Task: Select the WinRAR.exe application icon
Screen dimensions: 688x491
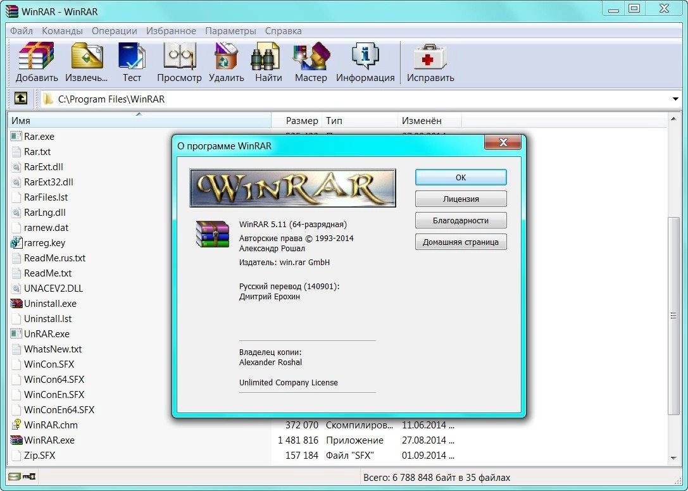Action: pyautogui.click(x=16, y=440)
